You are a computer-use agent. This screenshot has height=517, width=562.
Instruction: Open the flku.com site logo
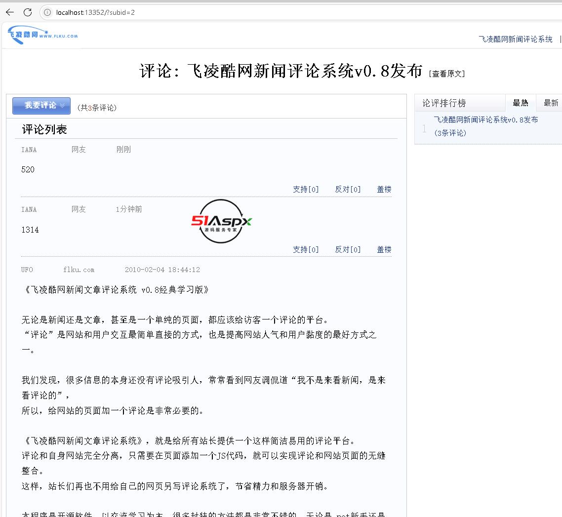42,35
